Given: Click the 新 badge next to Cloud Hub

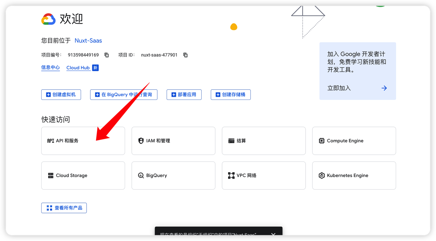Looking at the screenshot, I should (x=95, y=67).
